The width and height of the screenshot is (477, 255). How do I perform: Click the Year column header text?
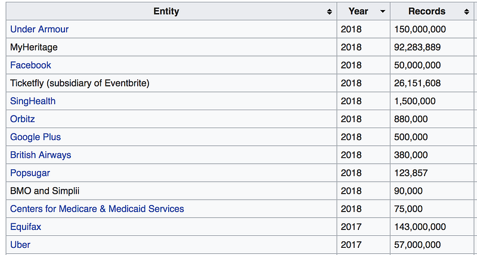358,11
